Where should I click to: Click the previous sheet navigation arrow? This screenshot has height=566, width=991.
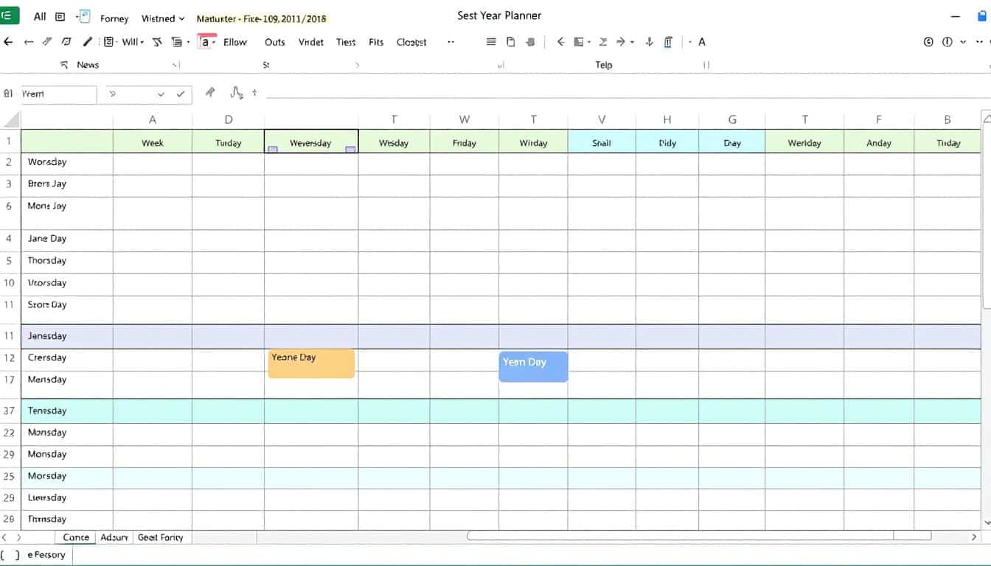(4, 537)
